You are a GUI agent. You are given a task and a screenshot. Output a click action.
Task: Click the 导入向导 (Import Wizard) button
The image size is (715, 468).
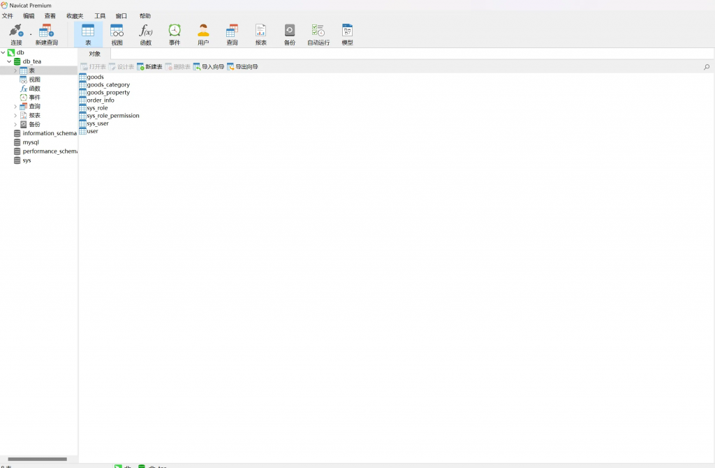click(x=209, y=67)
